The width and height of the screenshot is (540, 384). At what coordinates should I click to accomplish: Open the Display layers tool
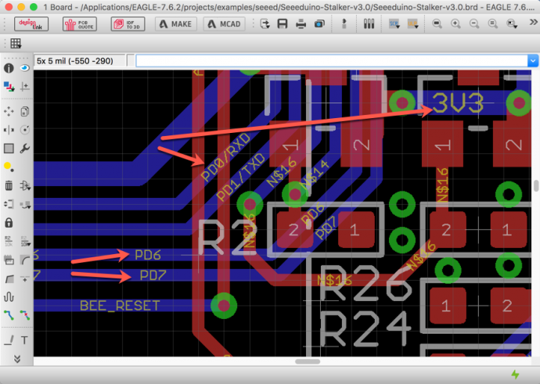9,86
